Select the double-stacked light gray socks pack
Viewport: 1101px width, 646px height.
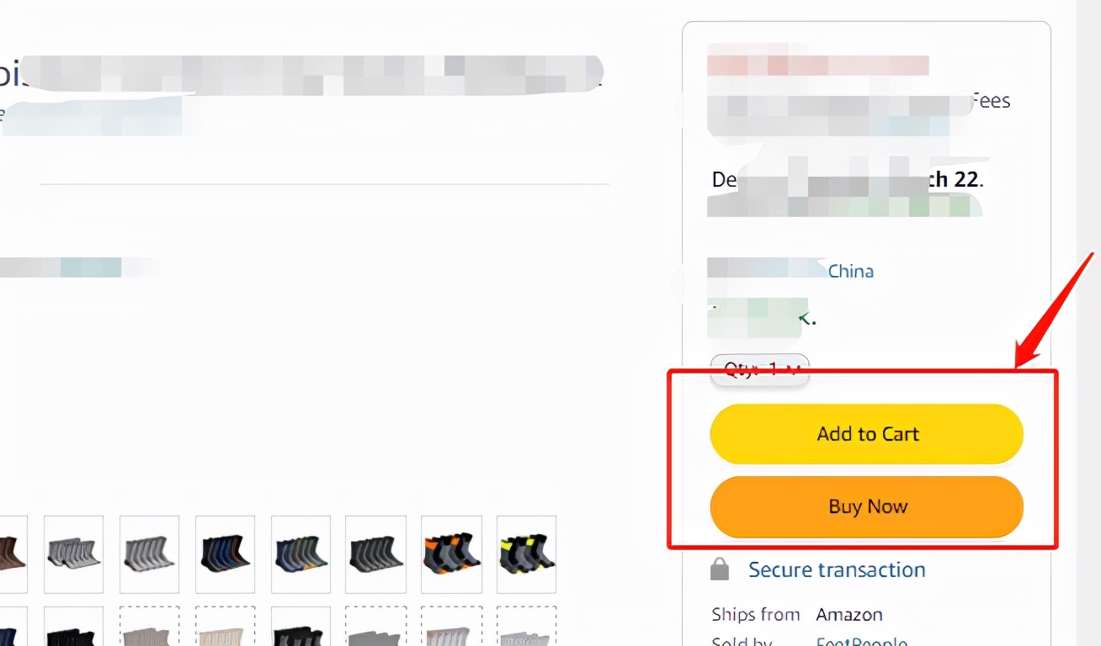73,554
